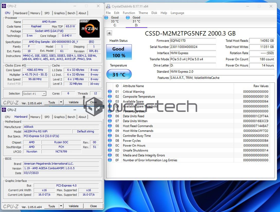Image resolution: width=280 pixels, height=212 pixels.
Task: Click the Default string button on the Mainboard tab
Action: tap(86, 131)
